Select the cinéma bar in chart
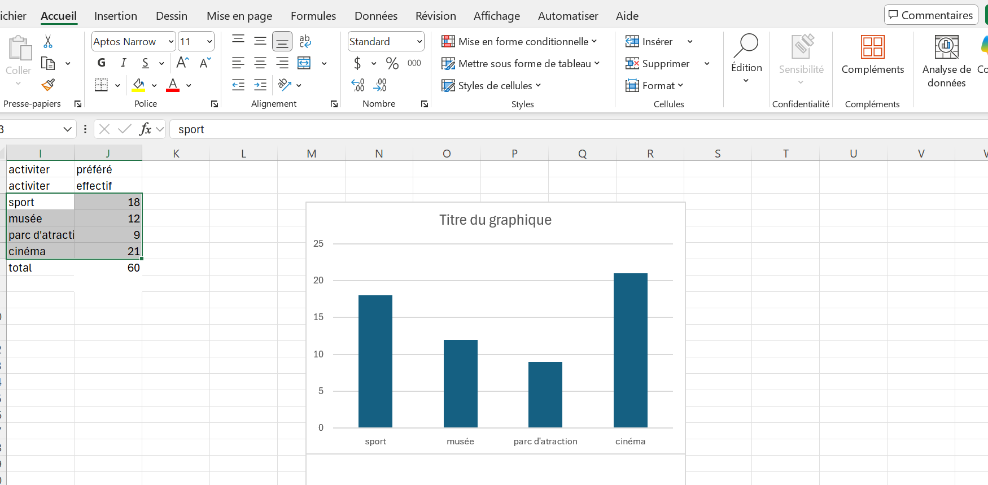 630,350
